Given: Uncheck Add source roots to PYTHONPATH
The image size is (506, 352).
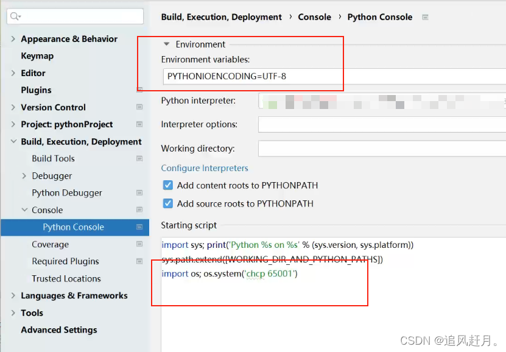Looking at the screenshot, I should (168, 203).
